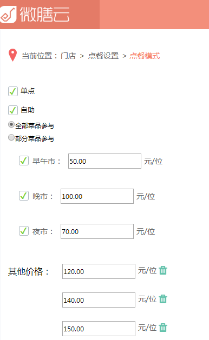Delete the 150.00 price with trash icon

[163, 328]
